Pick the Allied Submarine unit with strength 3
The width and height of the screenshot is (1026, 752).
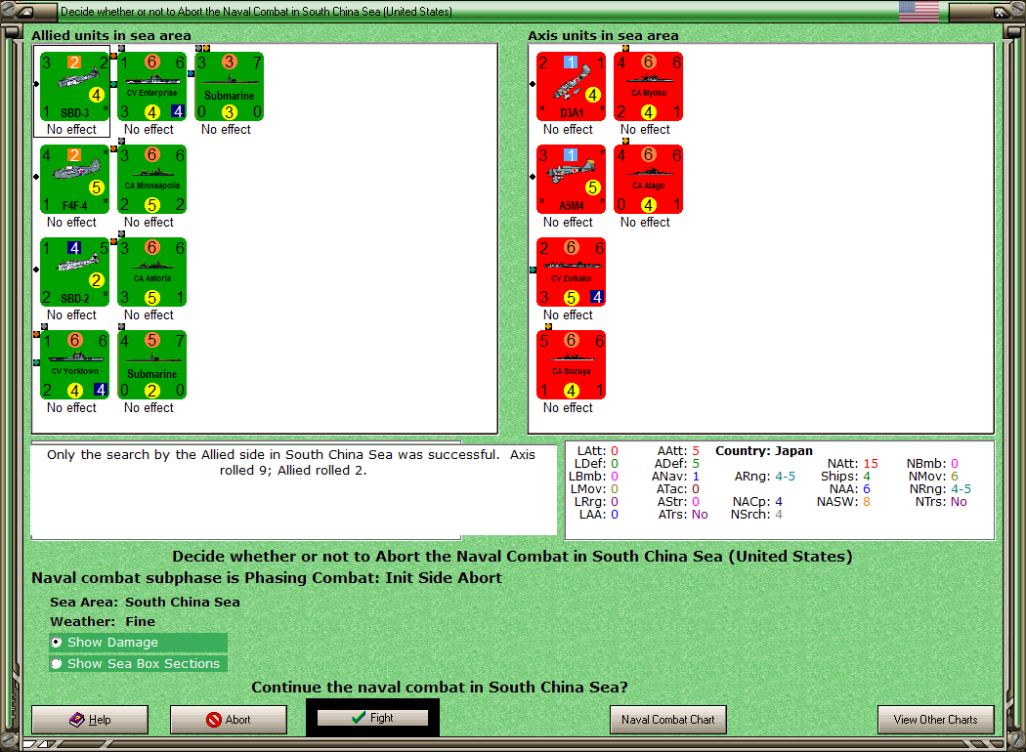229,87
